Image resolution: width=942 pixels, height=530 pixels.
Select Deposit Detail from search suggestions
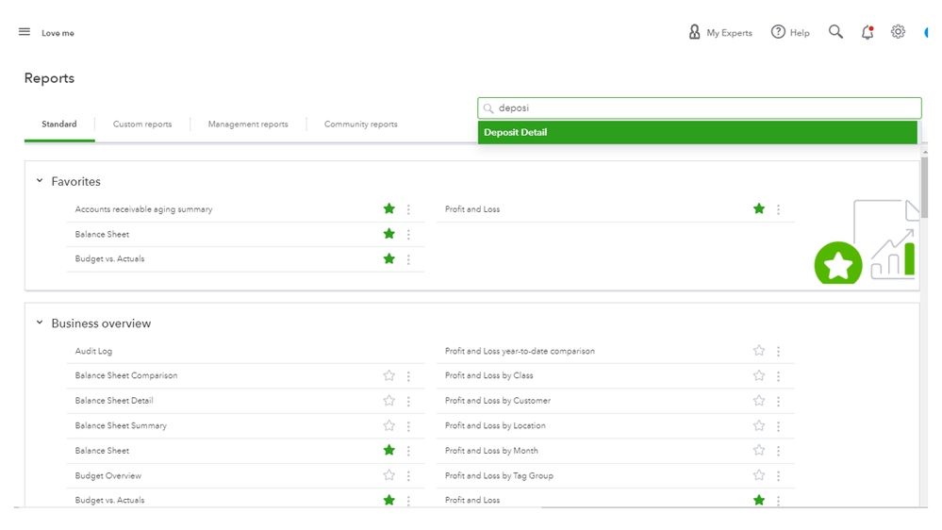click(698, 133)
